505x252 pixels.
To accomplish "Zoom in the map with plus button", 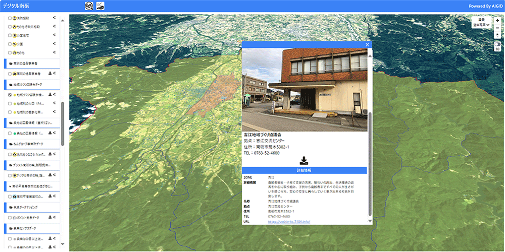I will click(497, 20).
